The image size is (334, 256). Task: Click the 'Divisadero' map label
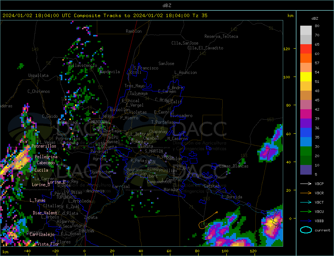click(x=181, y=116)
